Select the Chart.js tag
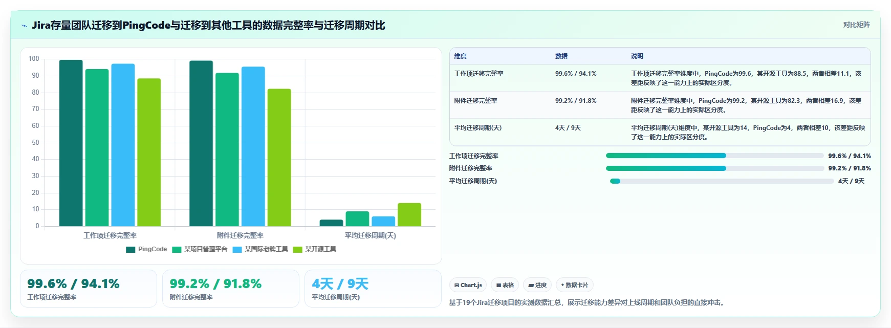The width and height of the screenshot is (891, 328). [x=468, y=285]
